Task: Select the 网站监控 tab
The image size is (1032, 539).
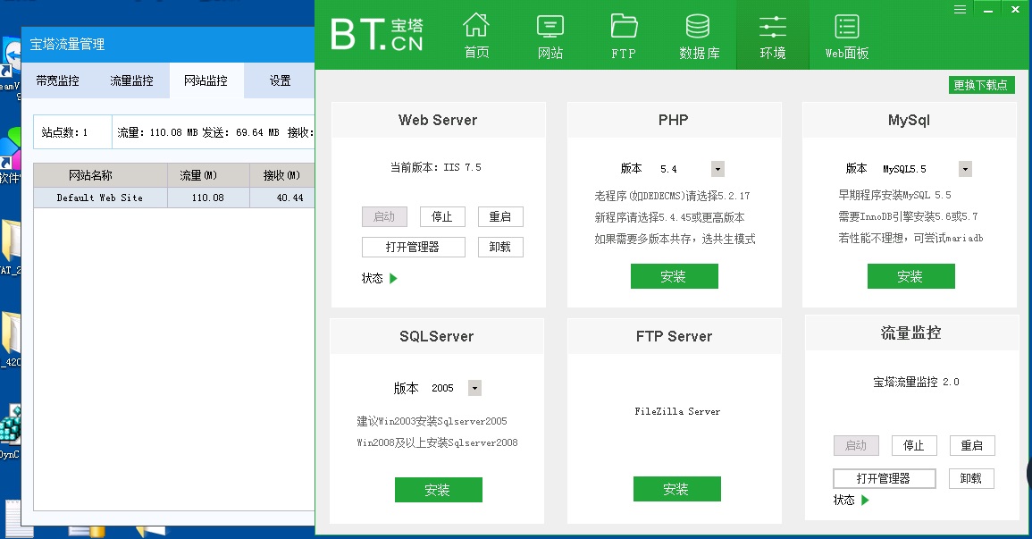Action: pos(206,81)
